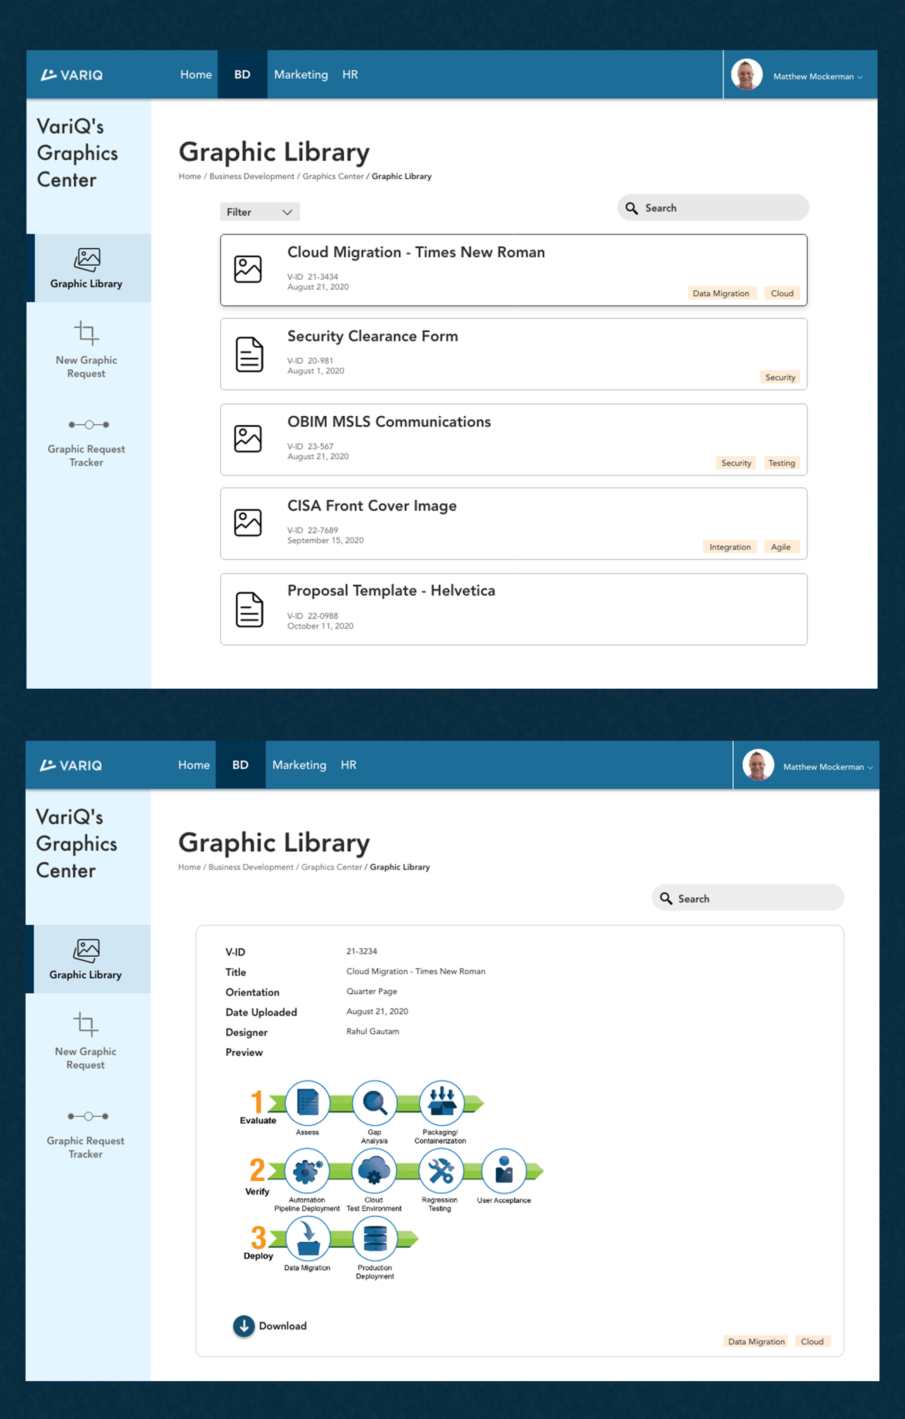Select the CISA Front Cover Image icon
905x1419 pixels.
click(247, 523)
